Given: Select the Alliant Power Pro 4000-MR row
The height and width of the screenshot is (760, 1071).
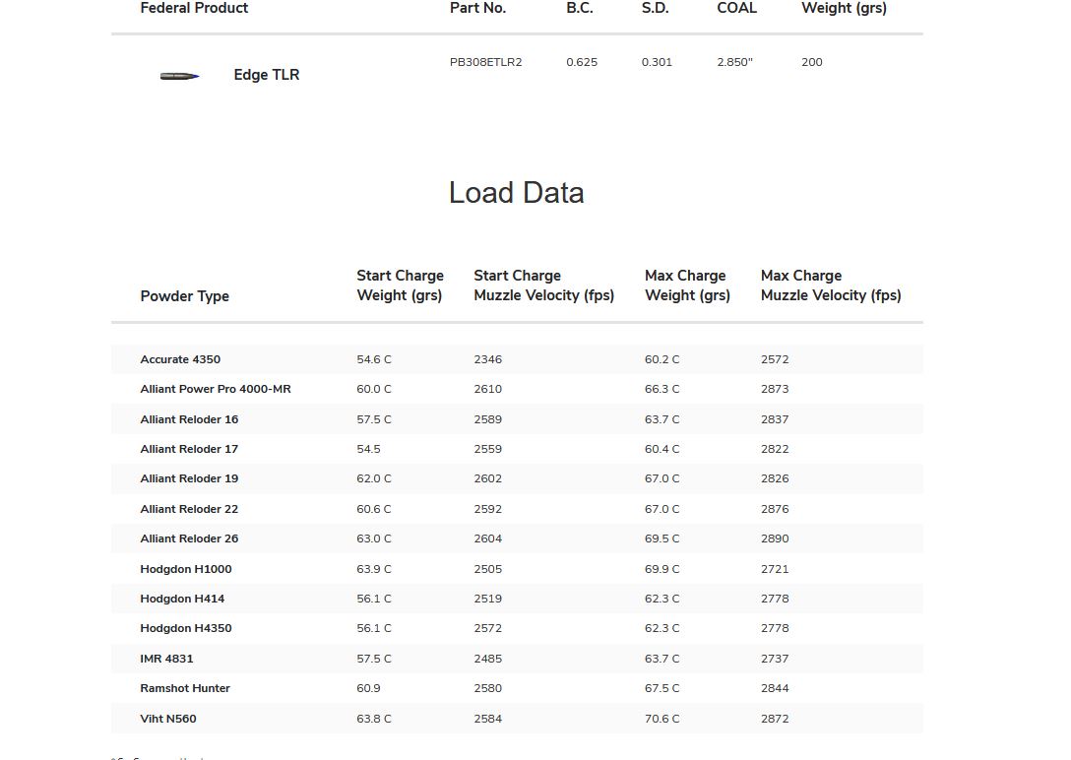Looking at the screenshot, I should (517, 389).
